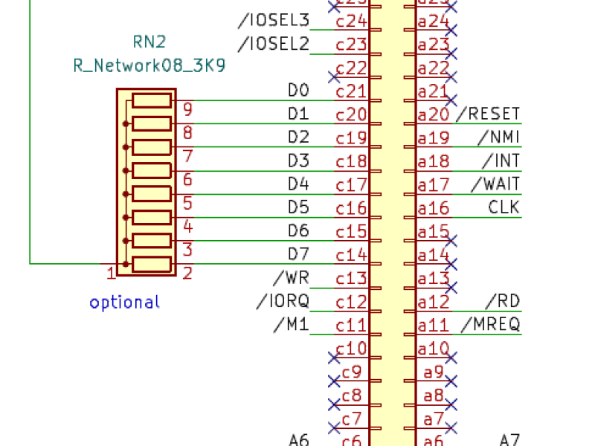Viewport: 595px width, 446px height.
Task: Select the D3 net label
Action: click(298, 161)
